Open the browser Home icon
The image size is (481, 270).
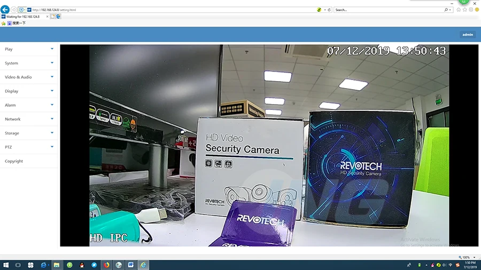459,10
